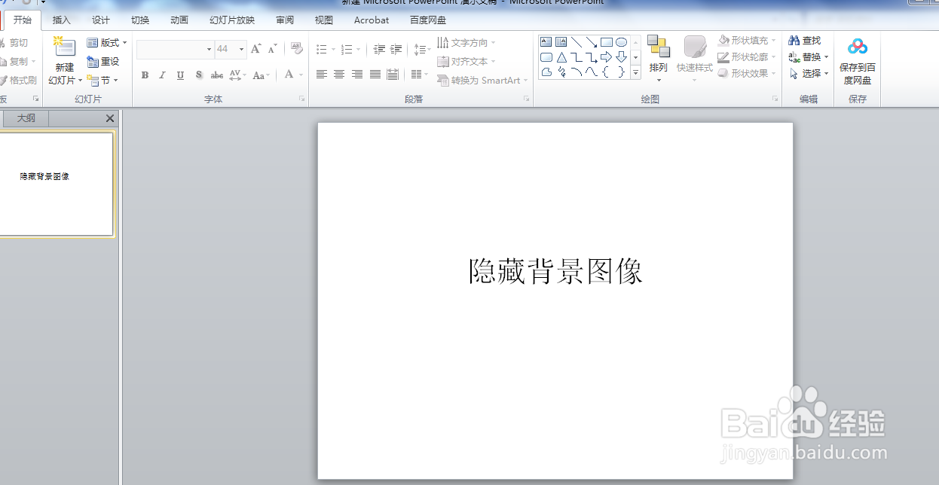
Task: Select the slide thumbnail in the outline pane
Action: pyautogui.click(x=58, y=183)
